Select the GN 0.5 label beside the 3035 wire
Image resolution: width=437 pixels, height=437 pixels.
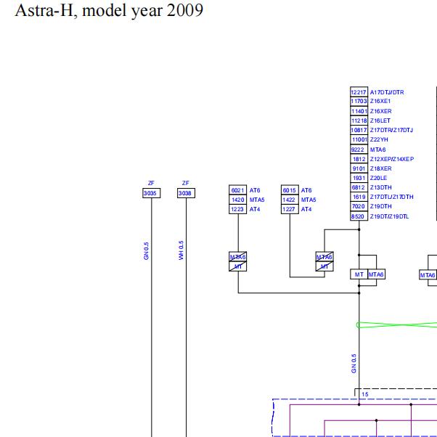pyautogui.click(x=147, y=251)
